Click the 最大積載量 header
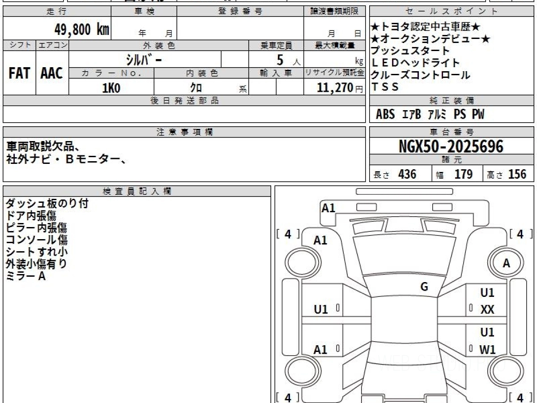This screenshot has height=403, width=537. [x=334, y=45]
